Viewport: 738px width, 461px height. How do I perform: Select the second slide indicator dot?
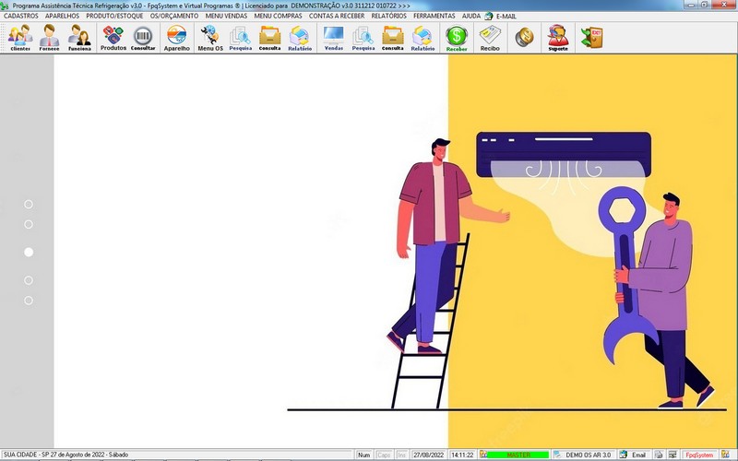point(29,224)
